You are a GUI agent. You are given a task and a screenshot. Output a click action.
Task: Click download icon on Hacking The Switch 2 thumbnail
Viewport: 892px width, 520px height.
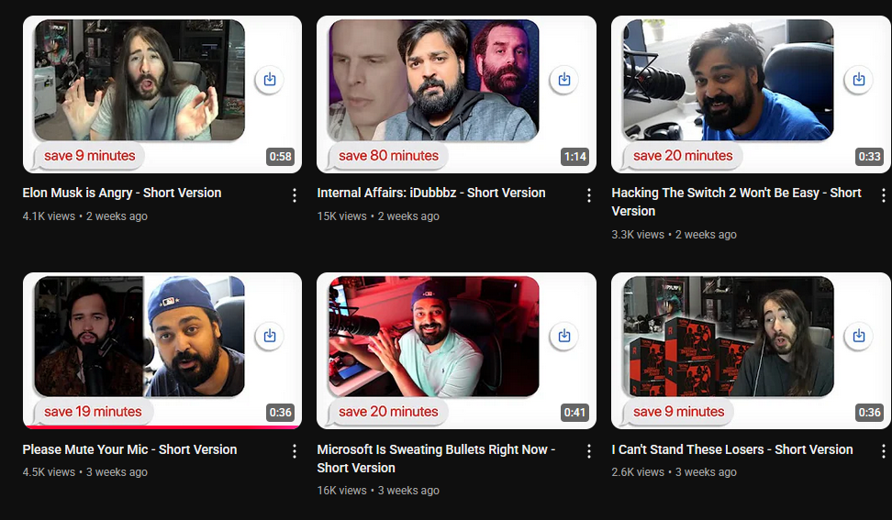(859, 79)
